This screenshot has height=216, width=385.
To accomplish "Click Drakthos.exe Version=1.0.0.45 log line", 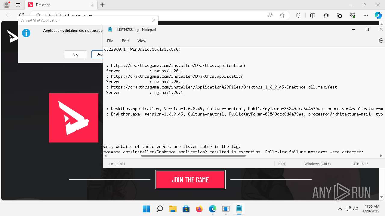I will tap(244, 114).
